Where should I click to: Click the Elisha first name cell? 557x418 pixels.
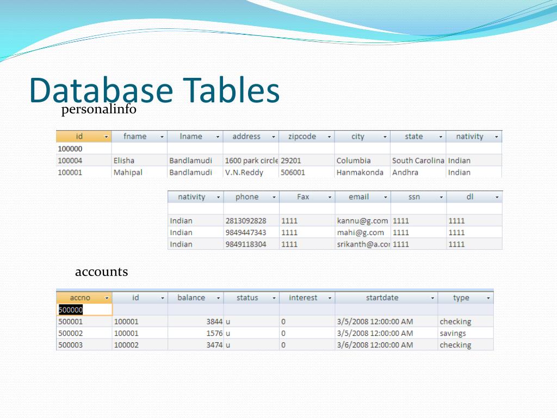click(140, 161)
